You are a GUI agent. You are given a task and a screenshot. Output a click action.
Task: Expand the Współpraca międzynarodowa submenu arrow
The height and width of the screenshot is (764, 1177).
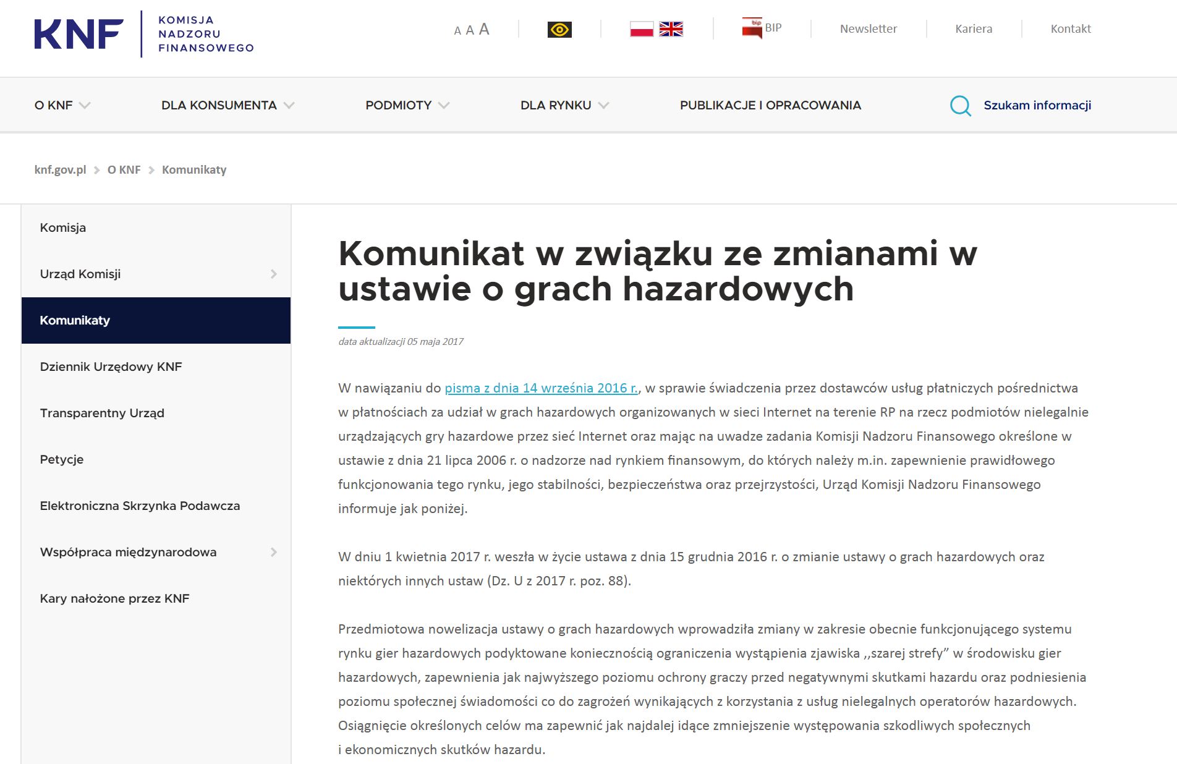pos(274,552)
